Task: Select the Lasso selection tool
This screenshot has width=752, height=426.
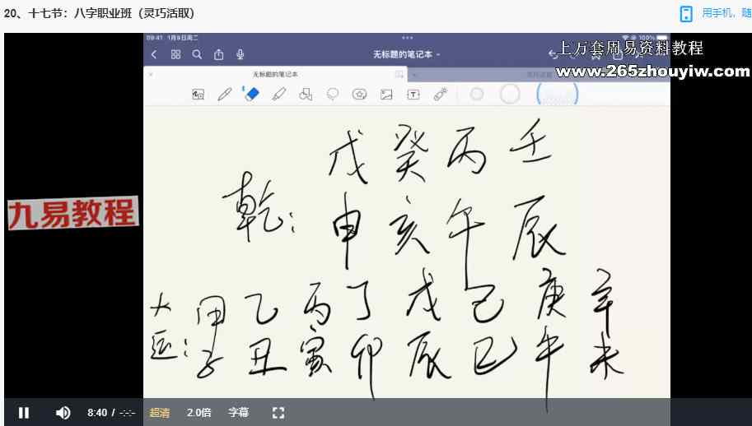Action: pyautogui.click(x=333, y=95)
